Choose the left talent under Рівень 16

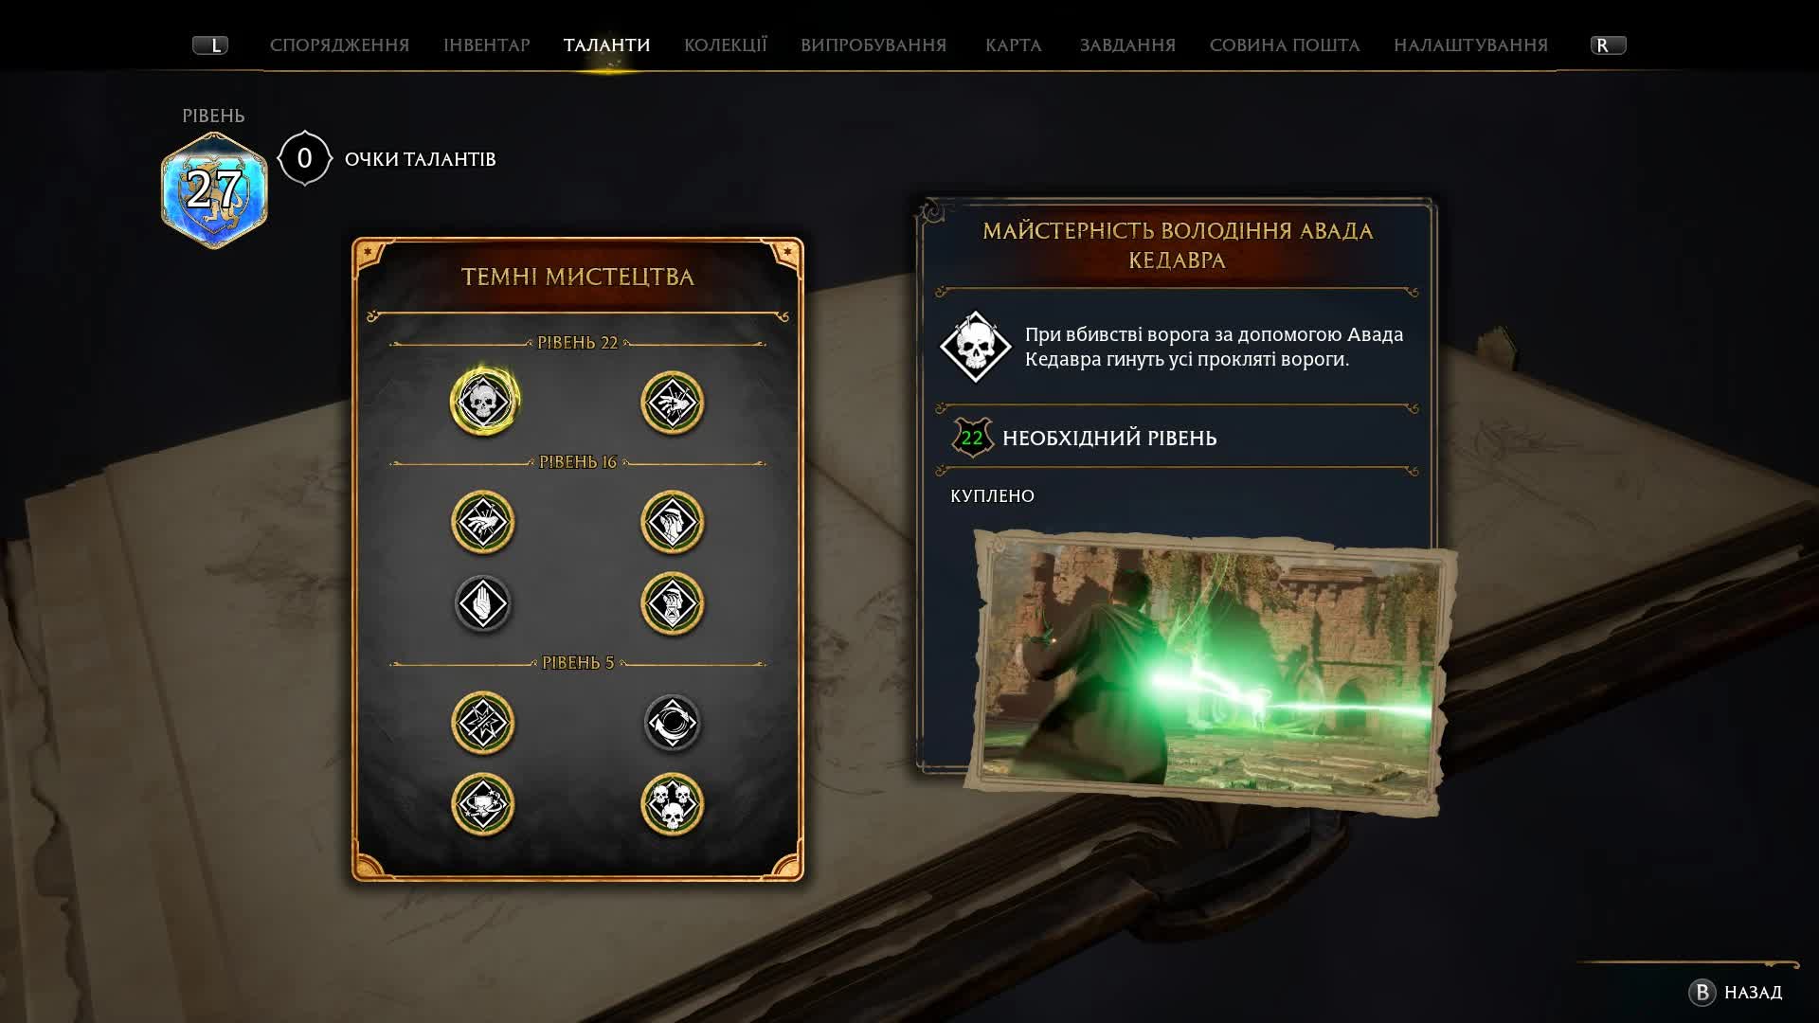tap(483, 522)
